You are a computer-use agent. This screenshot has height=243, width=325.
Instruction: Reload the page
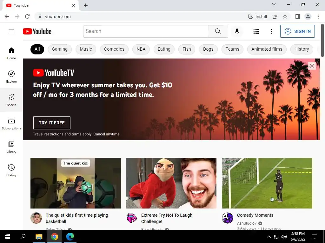pos(27,16)
